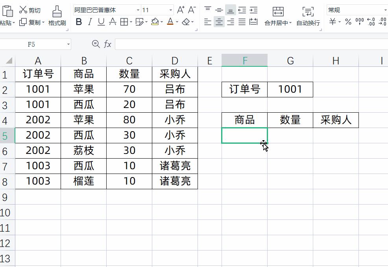Toggle bold formatting
This screenshot has width=388, height=267.
[78, 22]
